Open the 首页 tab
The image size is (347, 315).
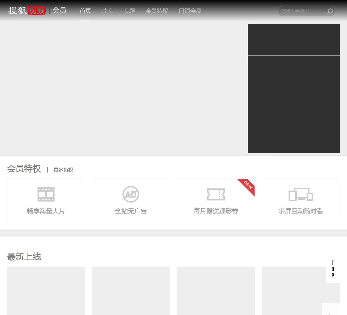coord(85,11)
